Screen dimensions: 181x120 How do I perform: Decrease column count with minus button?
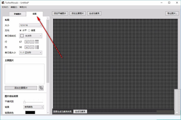coord(32,47)
